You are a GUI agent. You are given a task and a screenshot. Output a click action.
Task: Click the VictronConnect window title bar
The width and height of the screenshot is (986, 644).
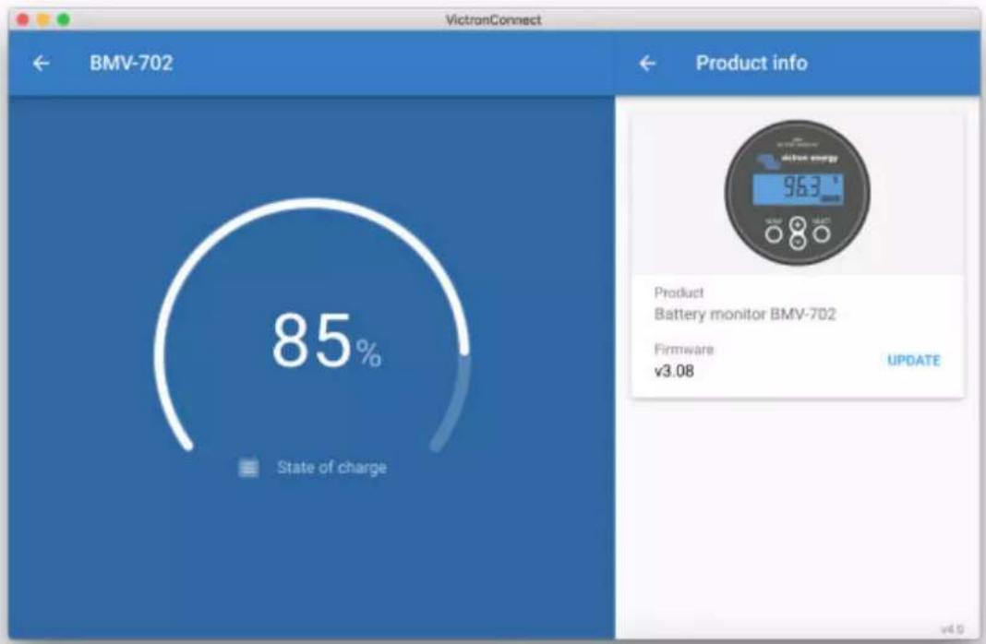[494, 19]
